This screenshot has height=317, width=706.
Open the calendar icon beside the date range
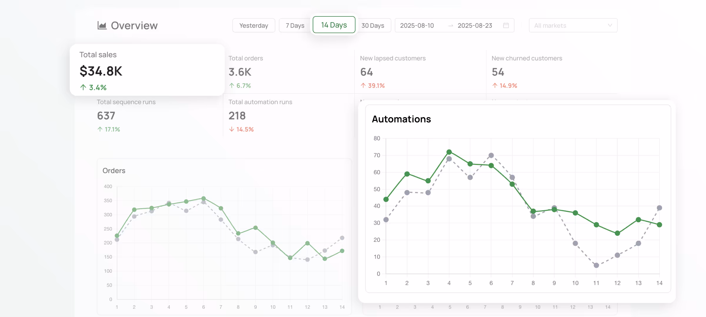(506, 25)
